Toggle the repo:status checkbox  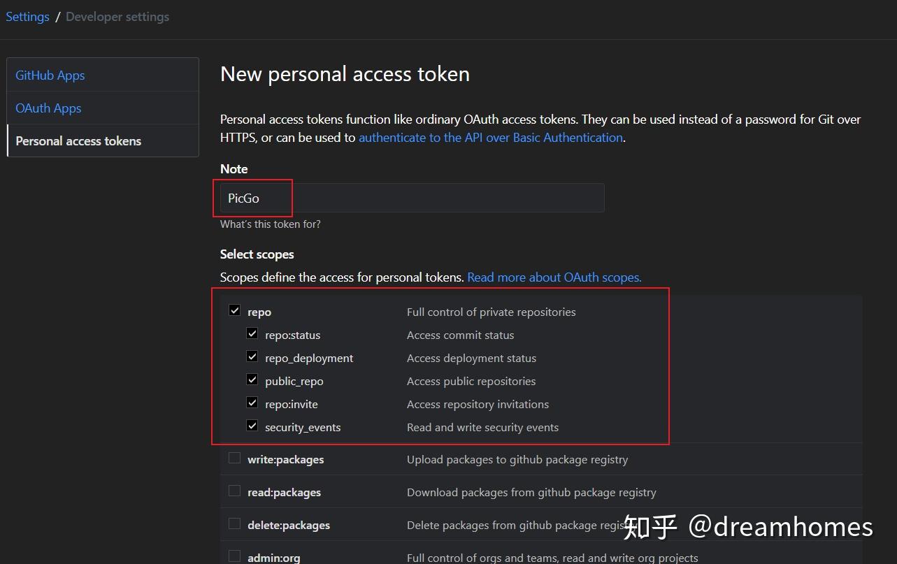click(x=252, y=333)
